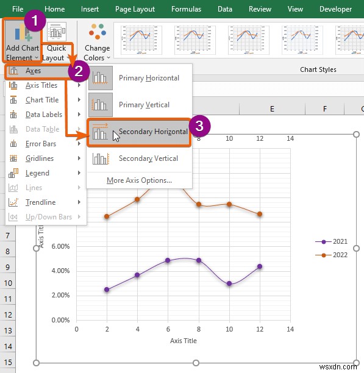
Task: Select the third chart style thumbnail
Action: (x=248, y=40)
